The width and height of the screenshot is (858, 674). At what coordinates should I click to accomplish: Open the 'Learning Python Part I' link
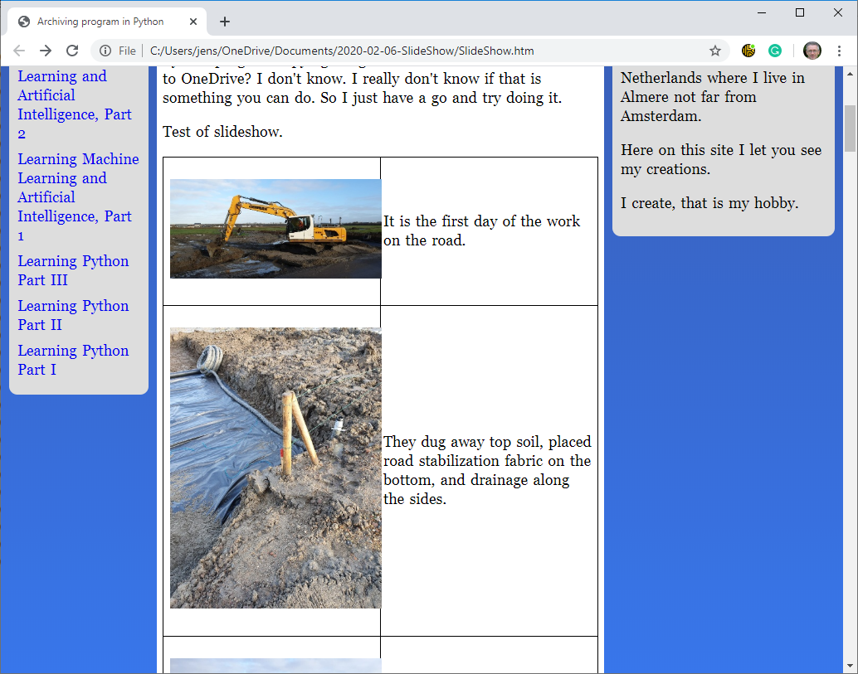(x=73, y=361)
